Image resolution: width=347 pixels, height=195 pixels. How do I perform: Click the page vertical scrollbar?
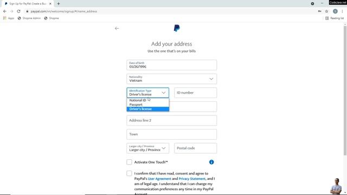345,90
